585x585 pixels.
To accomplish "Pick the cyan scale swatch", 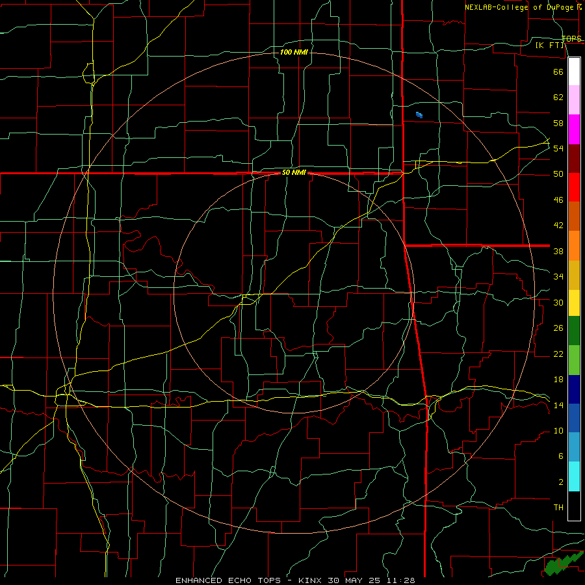I will pyautogui.click(x=574, y=476).
